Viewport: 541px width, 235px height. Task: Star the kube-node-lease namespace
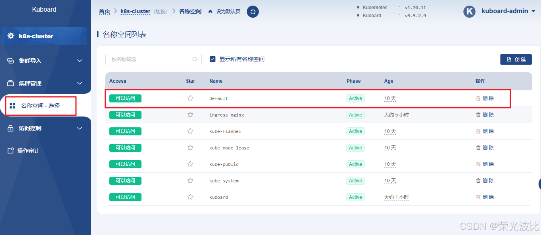pos(191,147)
